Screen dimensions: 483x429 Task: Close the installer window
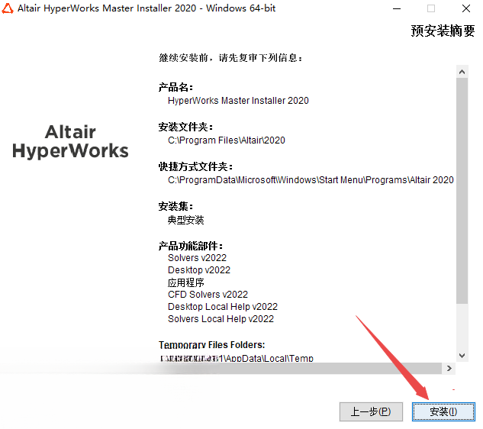[466, 8]
